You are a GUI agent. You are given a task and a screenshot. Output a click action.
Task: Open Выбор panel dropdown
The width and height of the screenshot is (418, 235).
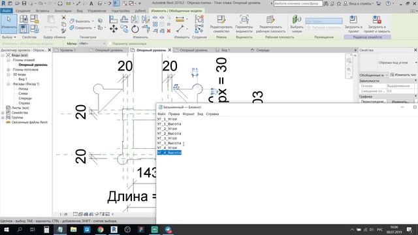[9, 37]
